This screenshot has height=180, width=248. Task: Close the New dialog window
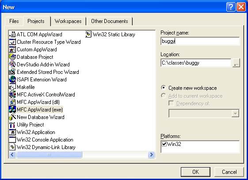click(x=241, y=7)
